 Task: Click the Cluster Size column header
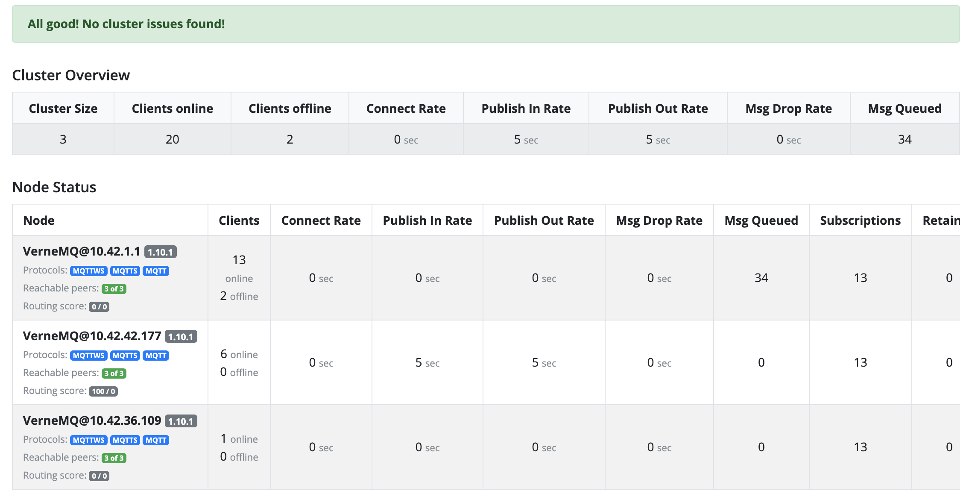(x=63, y=109)
